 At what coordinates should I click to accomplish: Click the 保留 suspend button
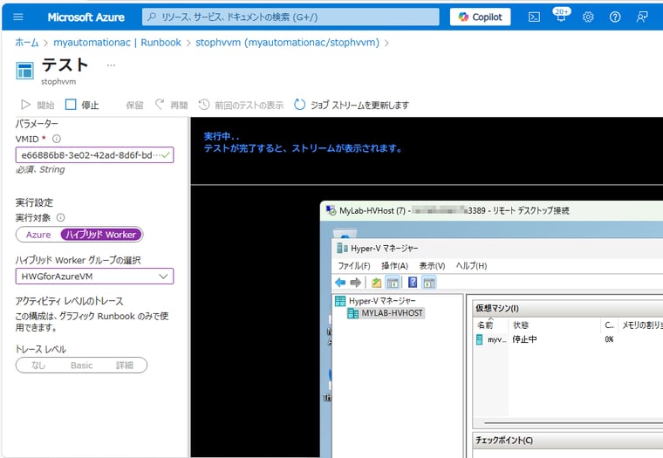tap(134, 105)
